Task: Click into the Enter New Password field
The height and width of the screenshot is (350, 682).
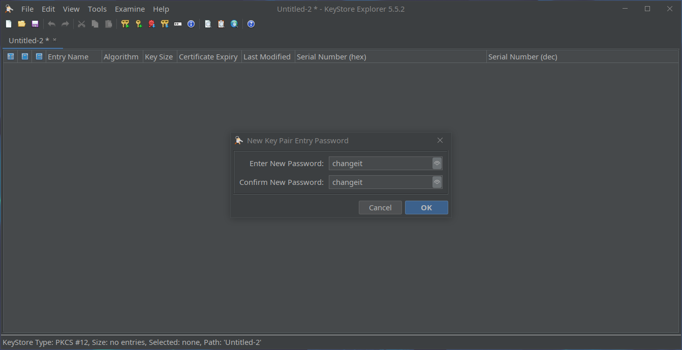Action: click(380, 164)
